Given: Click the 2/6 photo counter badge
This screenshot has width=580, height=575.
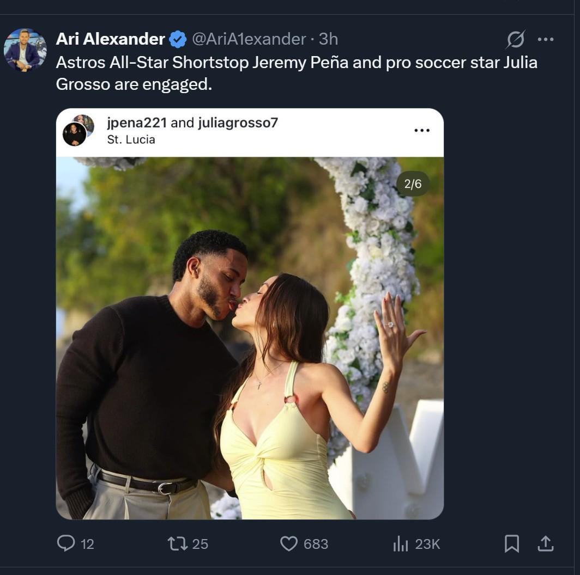Looking at the screenshot, I should click(413, 184).
